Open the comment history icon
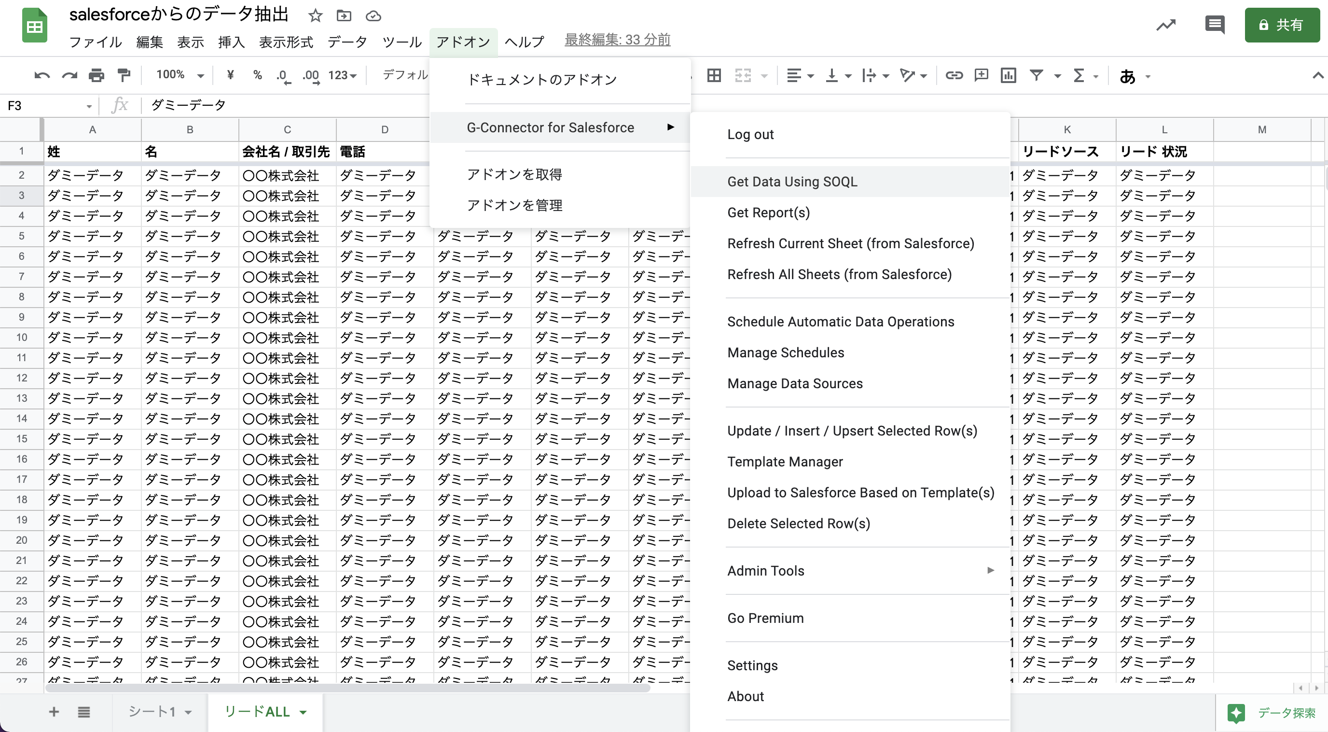This screenshot has width=1328, height=732. click(x=1214, y=24)
